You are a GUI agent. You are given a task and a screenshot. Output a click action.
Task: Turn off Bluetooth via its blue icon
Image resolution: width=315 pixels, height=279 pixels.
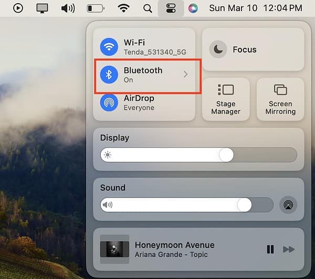coord(109,75)
